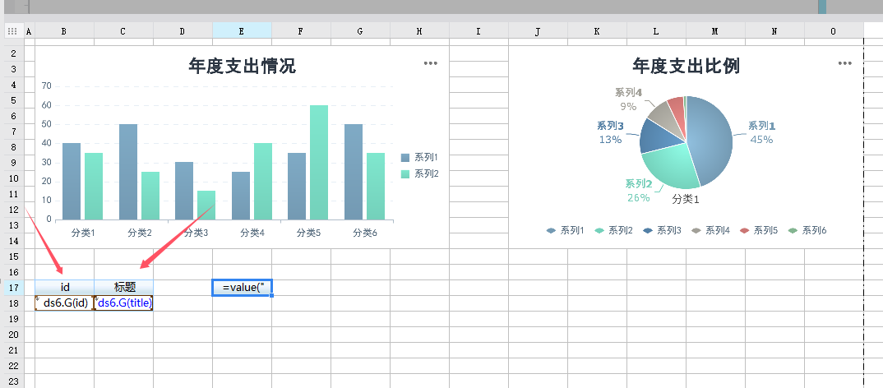The width and height of the screenshot is (883, 388).
Task: Click the 系列2 26% pie slice
Action: coord(671,168)
